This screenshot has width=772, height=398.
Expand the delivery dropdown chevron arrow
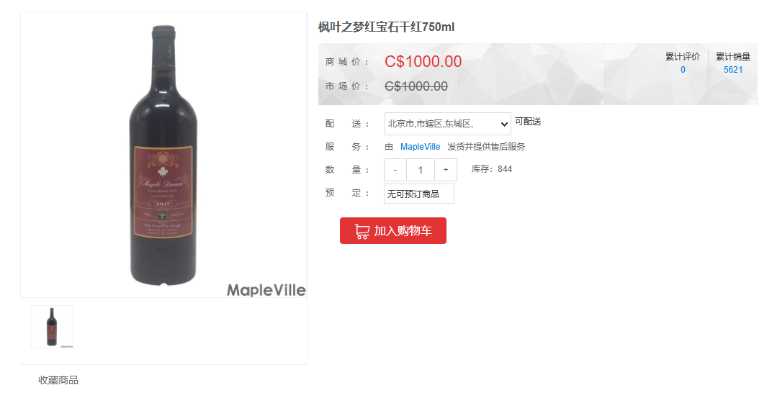coord(503,125)
